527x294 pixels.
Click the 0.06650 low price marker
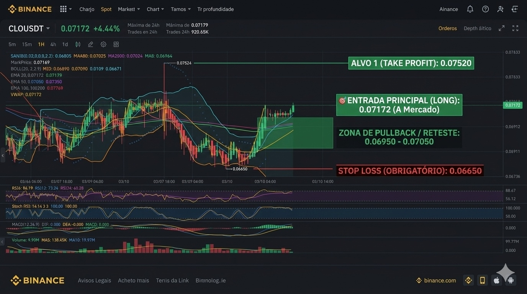[x=240, y=169]
